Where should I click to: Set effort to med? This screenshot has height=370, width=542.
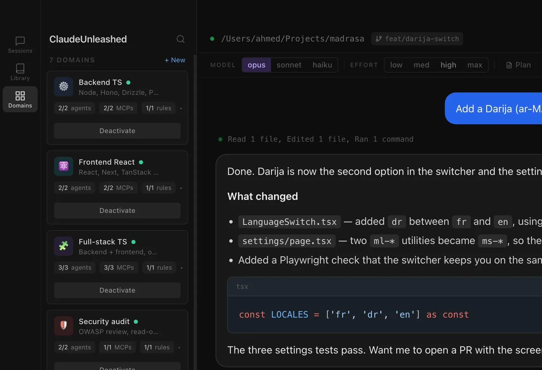click(422, 65)
